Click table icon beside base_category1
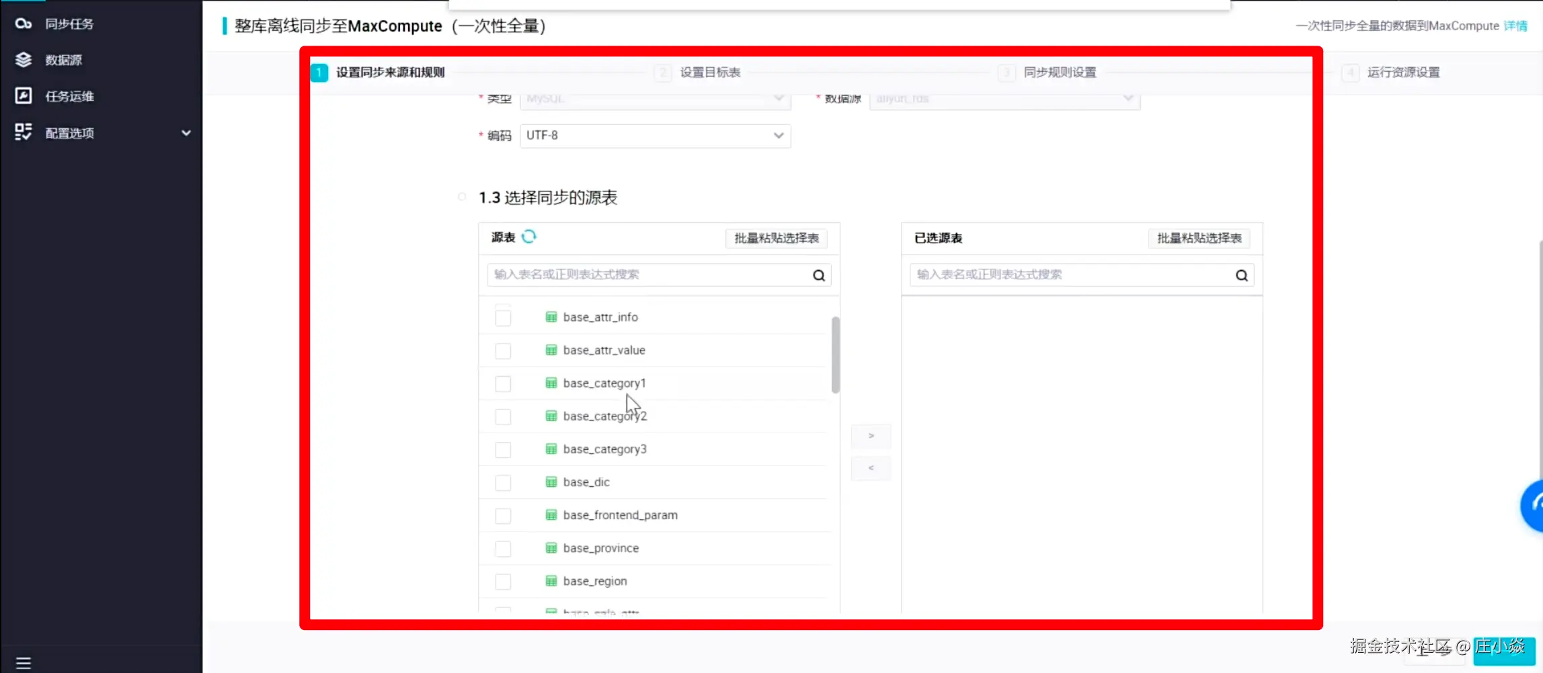 tap(551, 383)
